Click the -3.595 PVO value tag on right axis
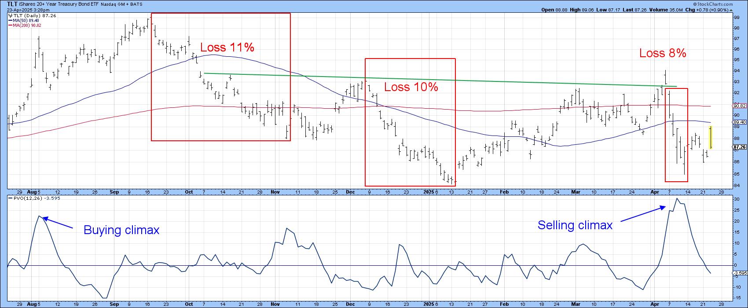Viewport: 748px width, 308px height. [x=739, y=273]
